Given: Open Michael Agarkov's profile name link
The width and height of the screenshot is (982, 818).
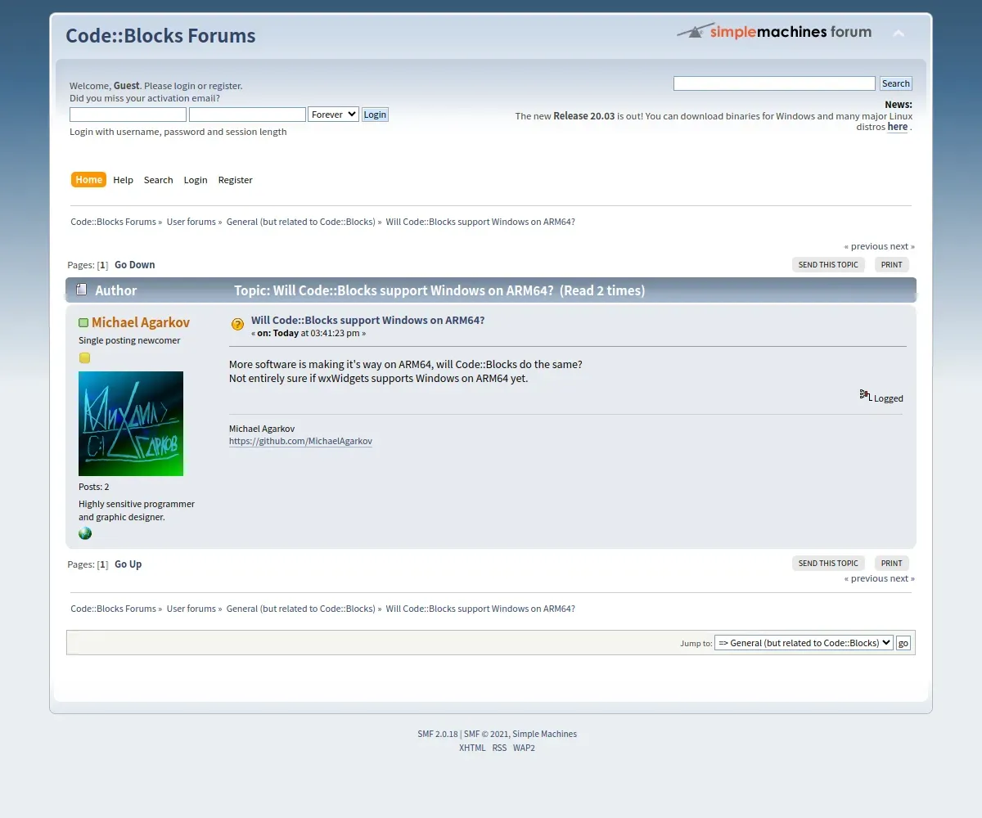Looking at the screenshot, I should click(x=141, y=322).
